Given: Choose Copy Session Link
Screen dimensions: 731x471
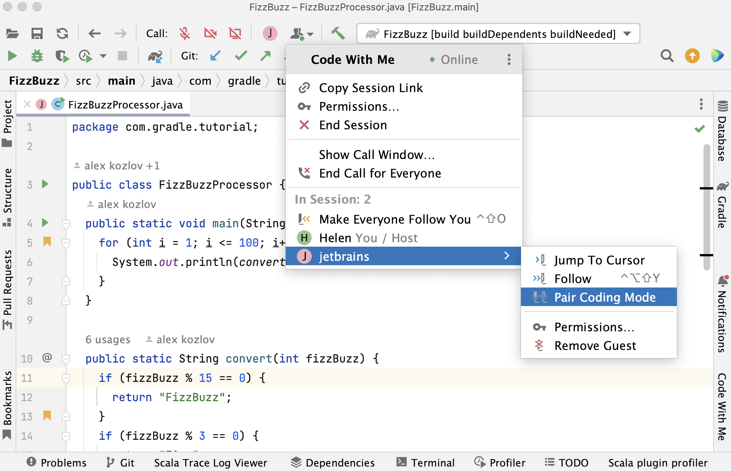Looking at the screenshot, I should click(404, 88).
